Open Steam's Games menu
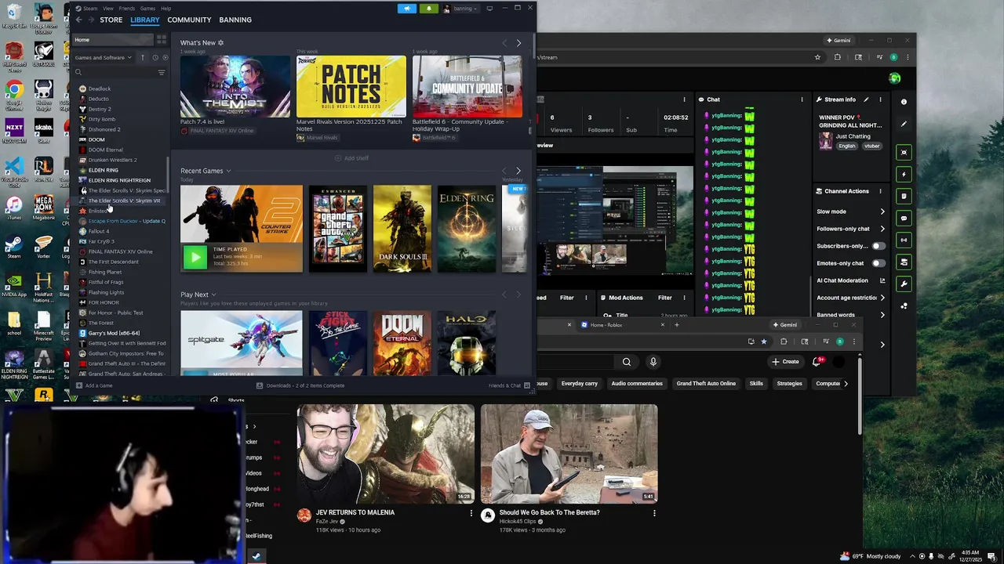 coord(147,9)
